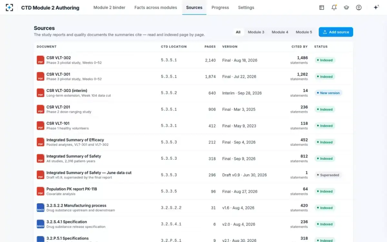Open CSR VLT-303 (interim)
The height and width of the screenshot is (242, 387).
[x=67, y=91]
